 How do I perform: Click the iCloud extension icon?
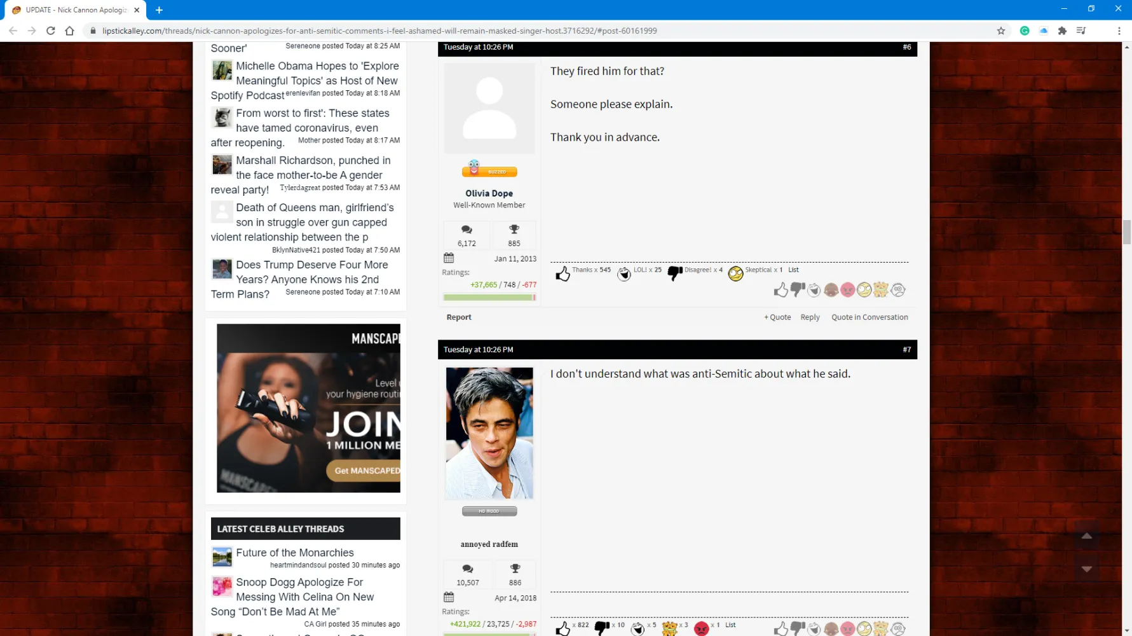pos(1044,31)
